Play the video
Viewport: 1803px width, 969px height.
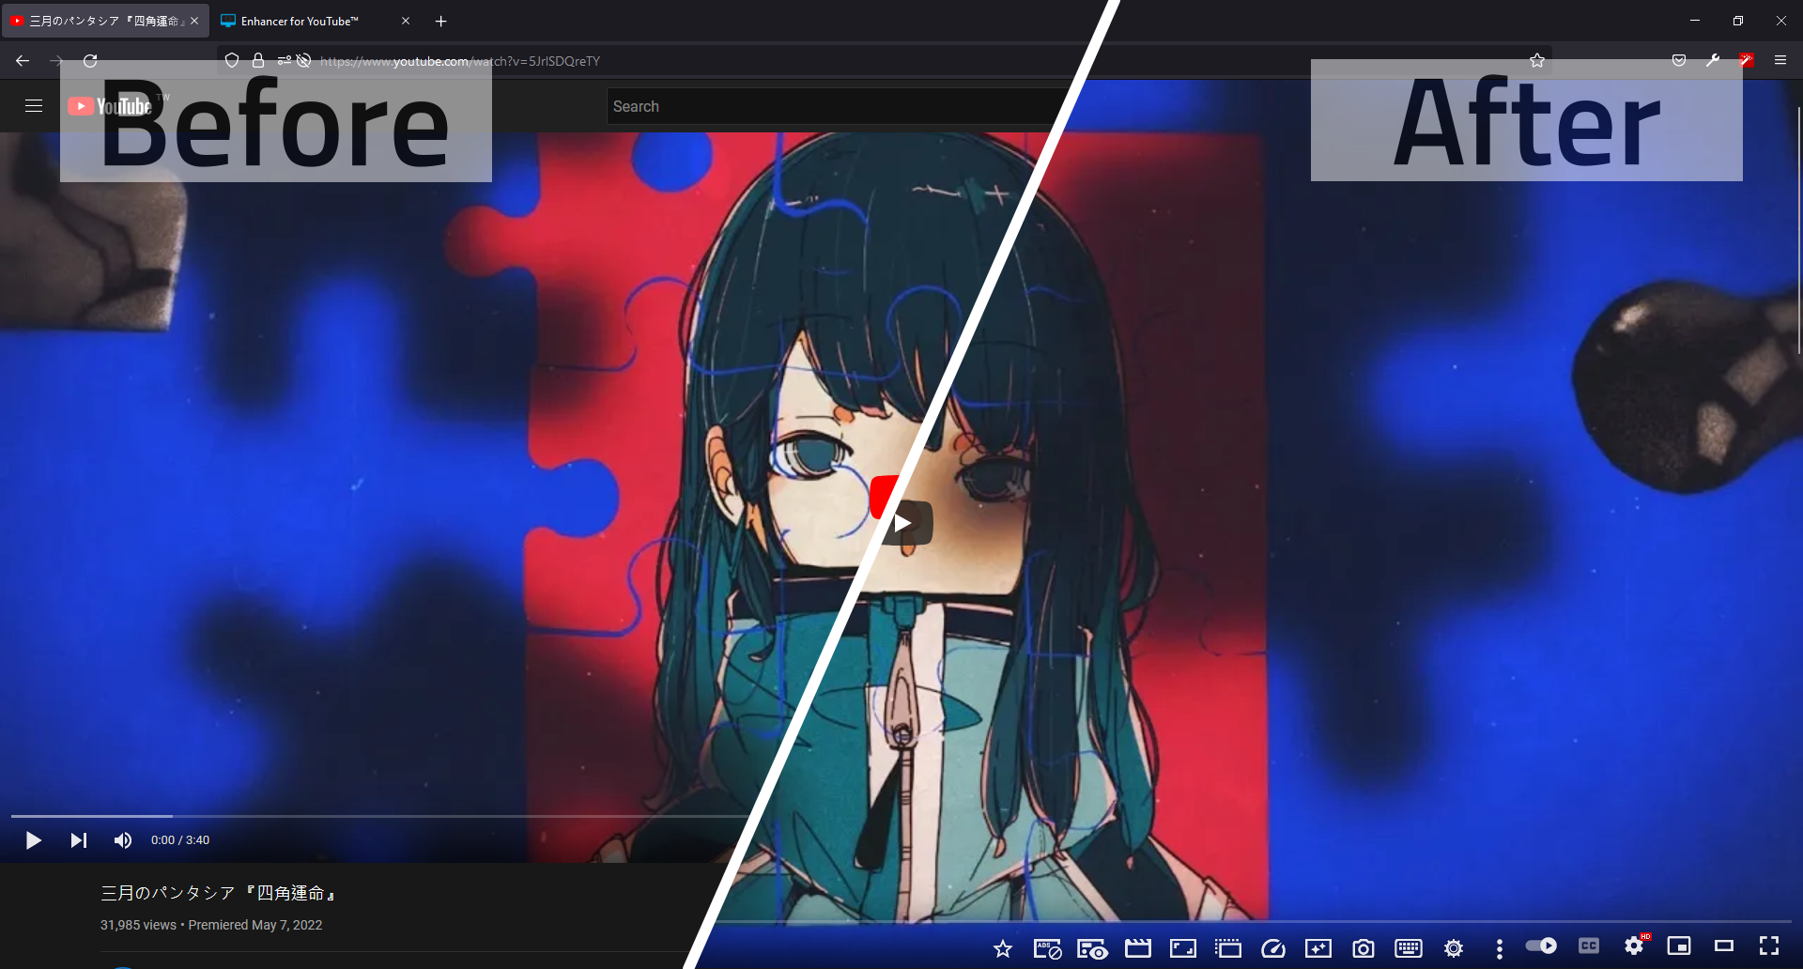tap(33, 840)
